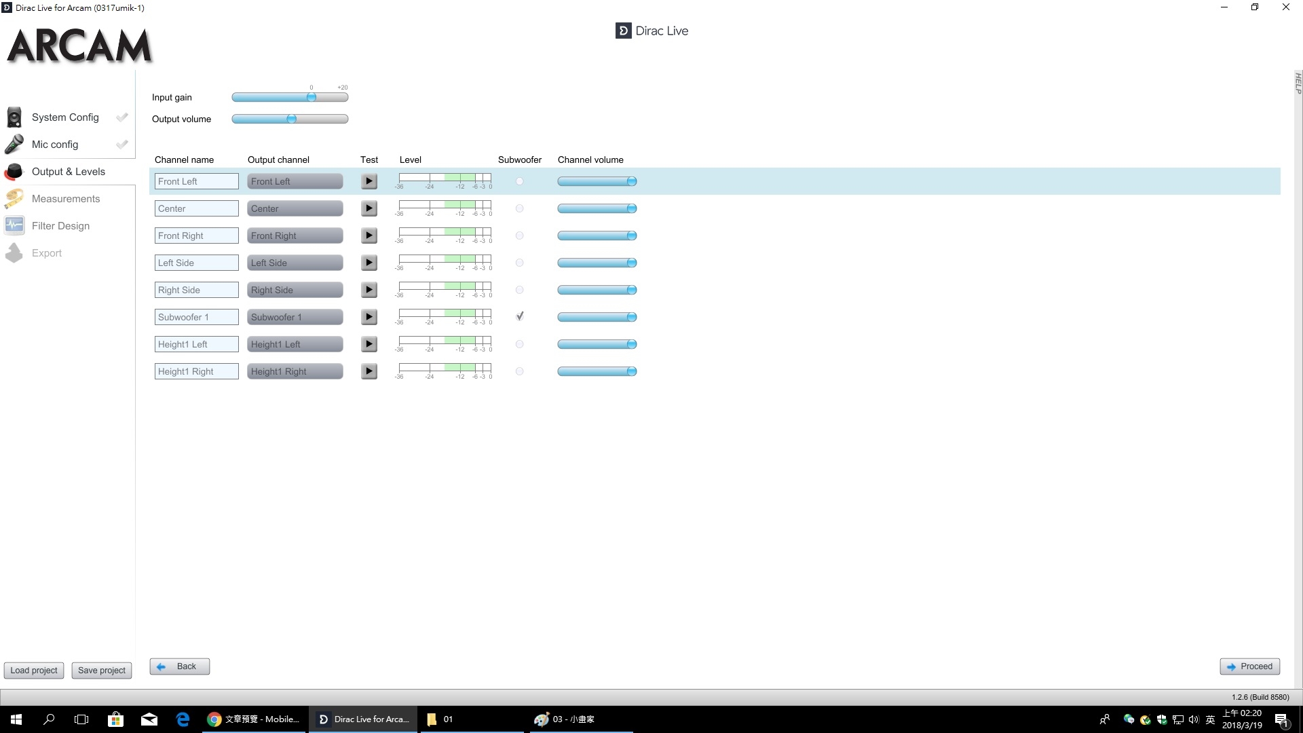Go Back to previous step
This screenshot has width=1303, height=733.
coord(180,666)
